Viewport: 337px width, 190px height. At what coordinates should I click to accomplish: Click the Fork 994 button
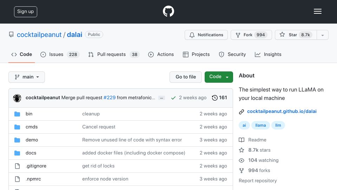pyautogui.click(x=251, y=35)
